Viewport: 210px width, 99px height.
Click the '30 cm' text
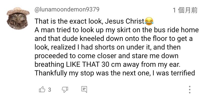coord(111,64)
